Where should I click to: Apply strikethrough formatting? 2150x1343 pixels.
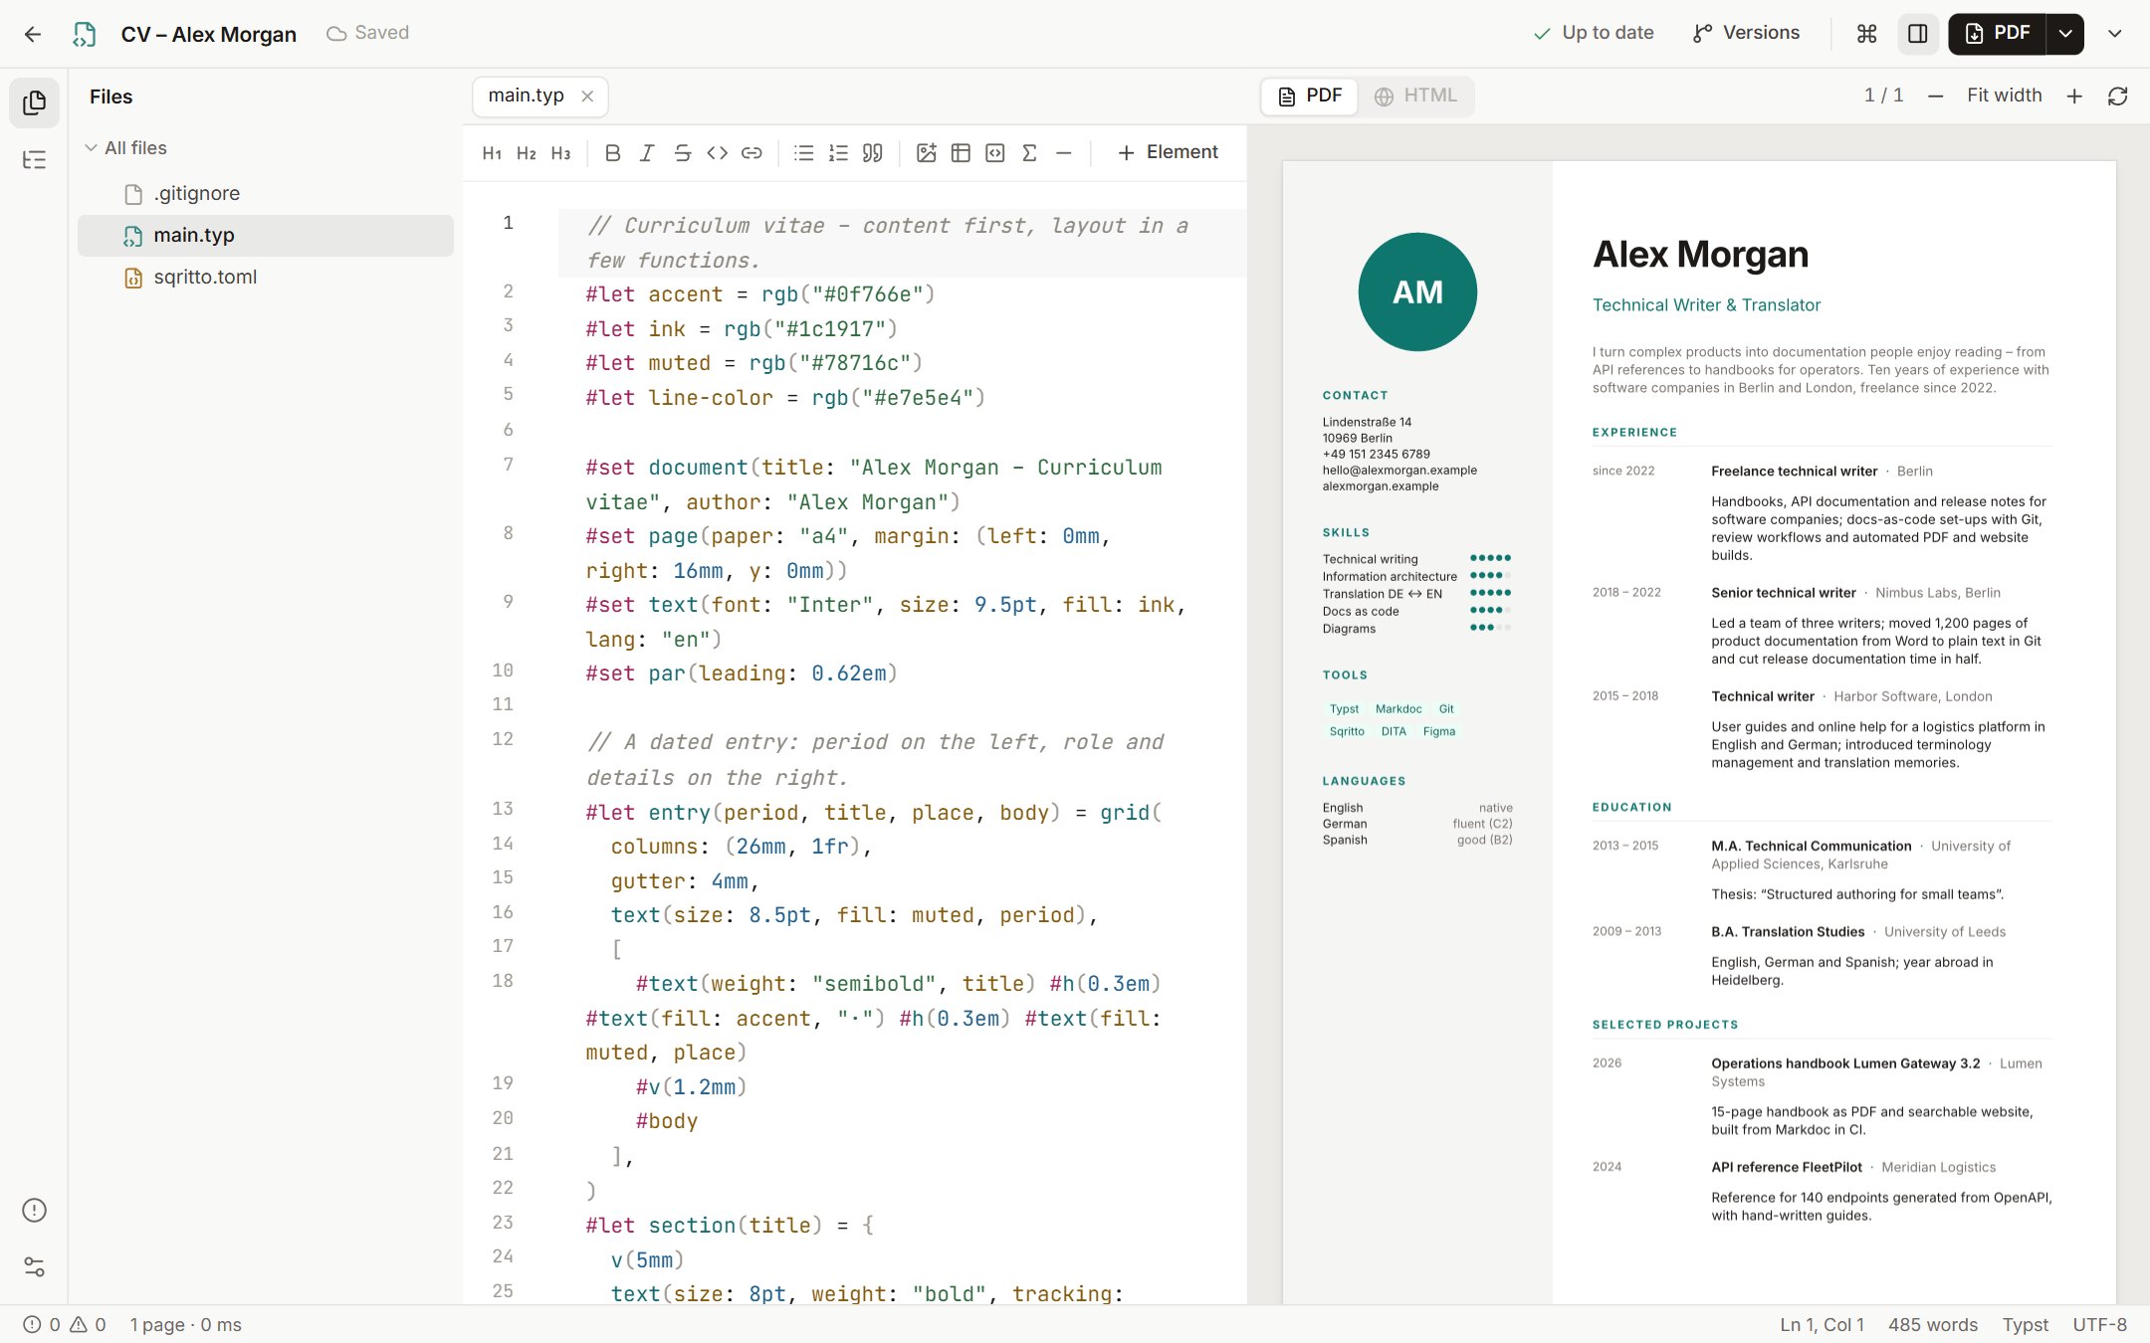click(682, 152)
